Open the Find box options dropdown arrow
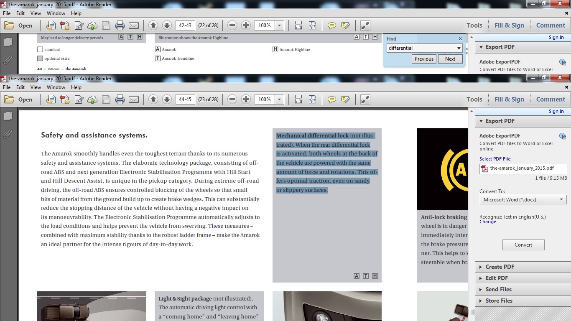571x321 pixels. click(x=459, y=48)
